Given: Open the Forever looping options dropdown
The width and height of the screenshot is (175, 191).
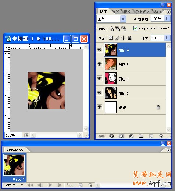Looking at the screenshot, I should (13, 185).
